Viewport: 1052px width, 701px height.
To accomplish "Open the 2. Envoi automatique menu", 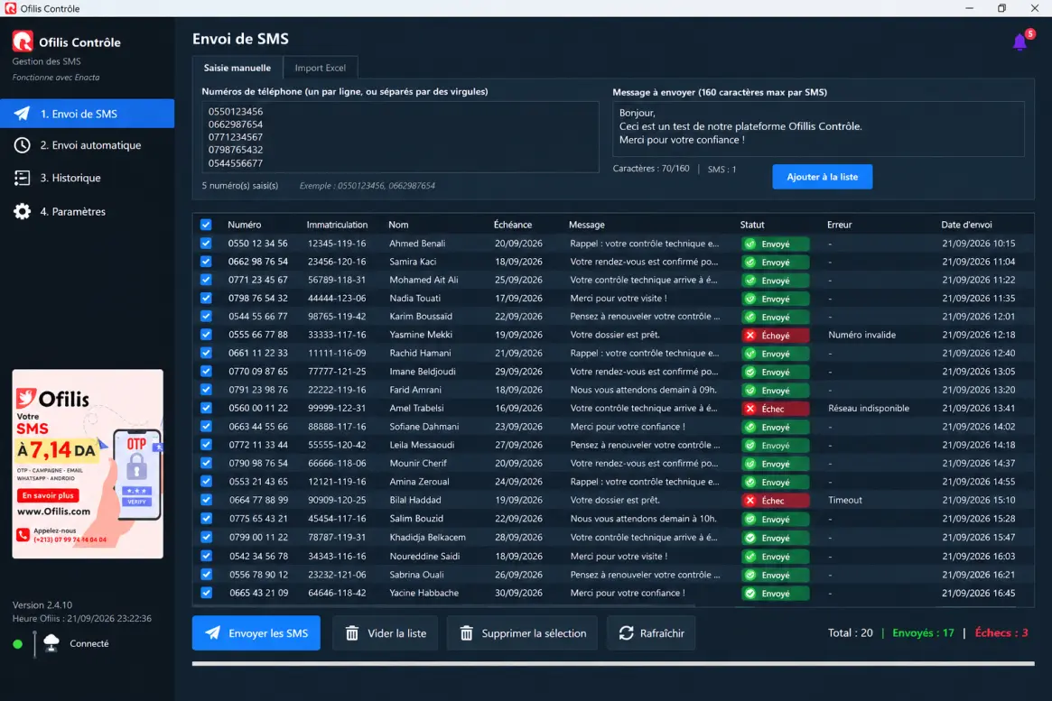I will (x=88, y=144).
